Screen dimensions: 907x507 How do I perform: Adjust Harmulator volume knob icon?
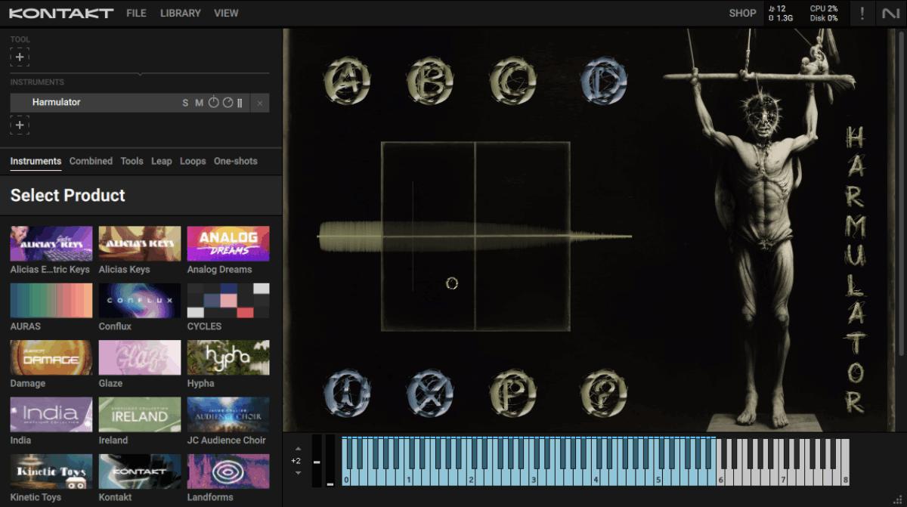[x=214, y=103]
